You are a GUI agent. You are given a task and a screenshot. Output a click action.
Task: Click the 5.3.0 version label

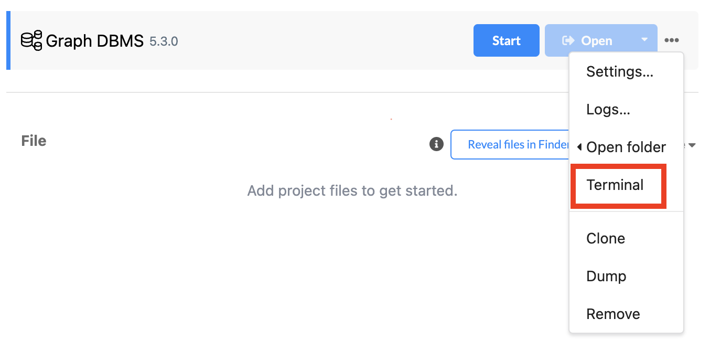[x=164, y=41]
